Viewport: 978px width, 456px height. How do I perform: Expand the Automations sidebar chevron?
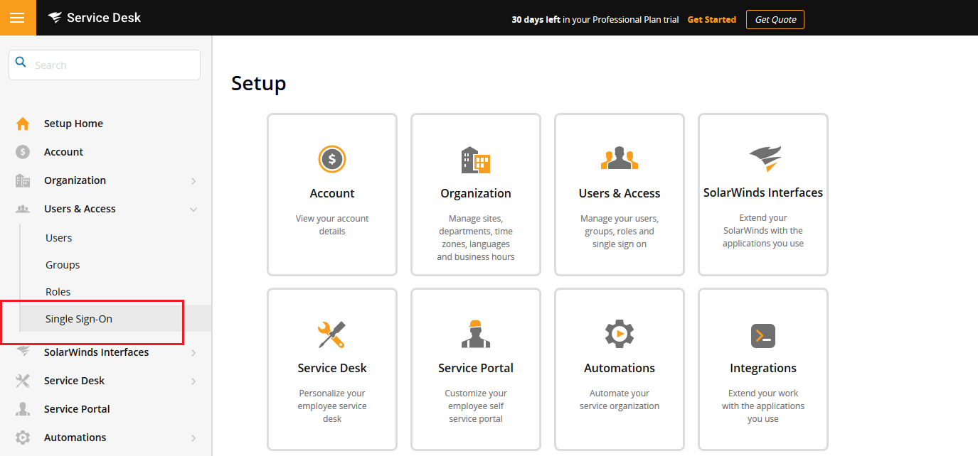[193, 438]
